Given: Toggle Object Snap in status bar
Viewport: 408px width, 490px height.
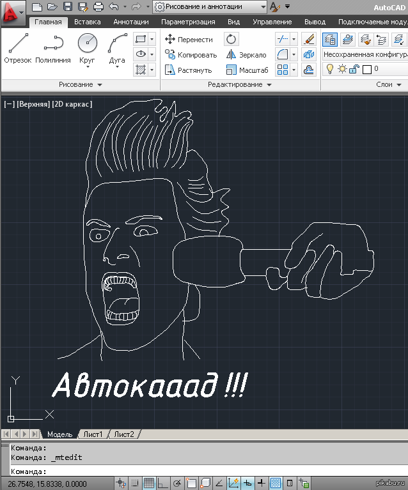Looking at the screenshot, I should (191, 483).
